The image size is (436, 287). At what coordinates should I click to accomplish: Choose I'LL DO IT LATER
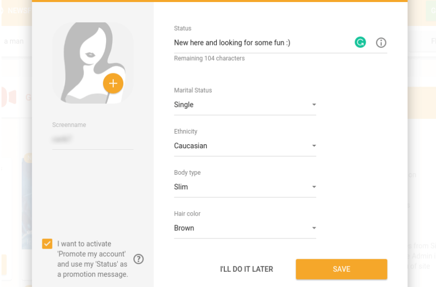tap(247, 269)
